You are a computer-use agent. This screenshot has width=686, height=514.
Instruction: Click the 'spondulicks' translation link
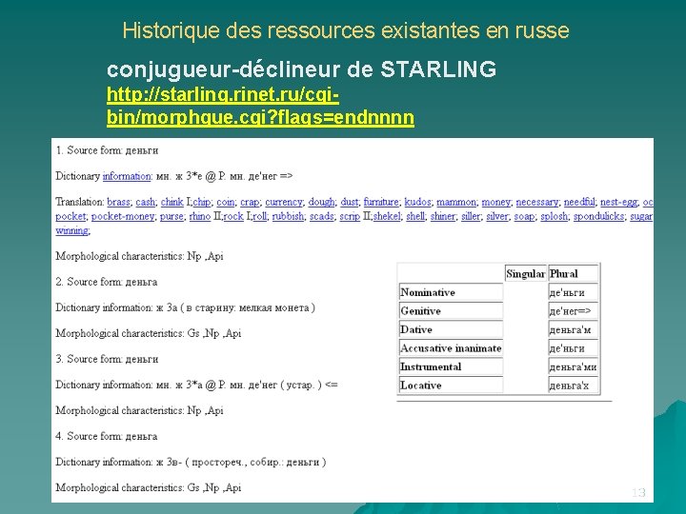(598, 216)
